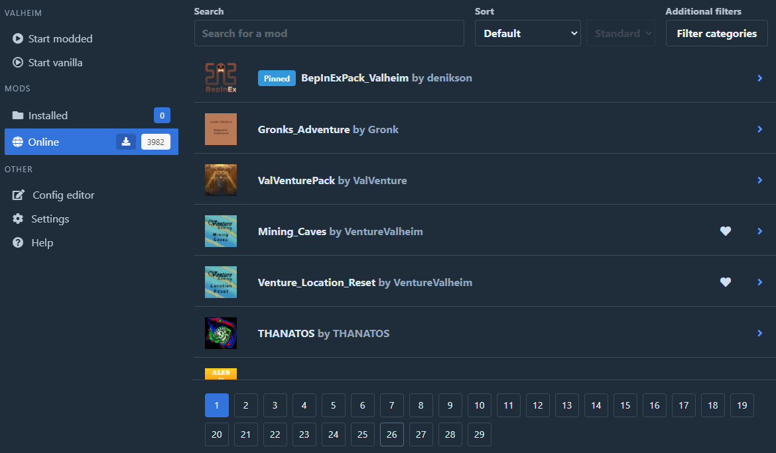Go to page 1 of mods
Viewport: 776px width, 453px height.
(217, 405)
